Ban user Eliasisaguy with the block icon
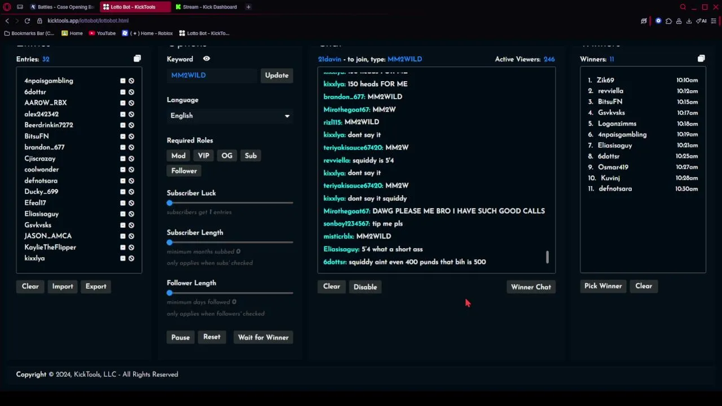The height and width of the screenshot is (406, 722). [131, 214]
